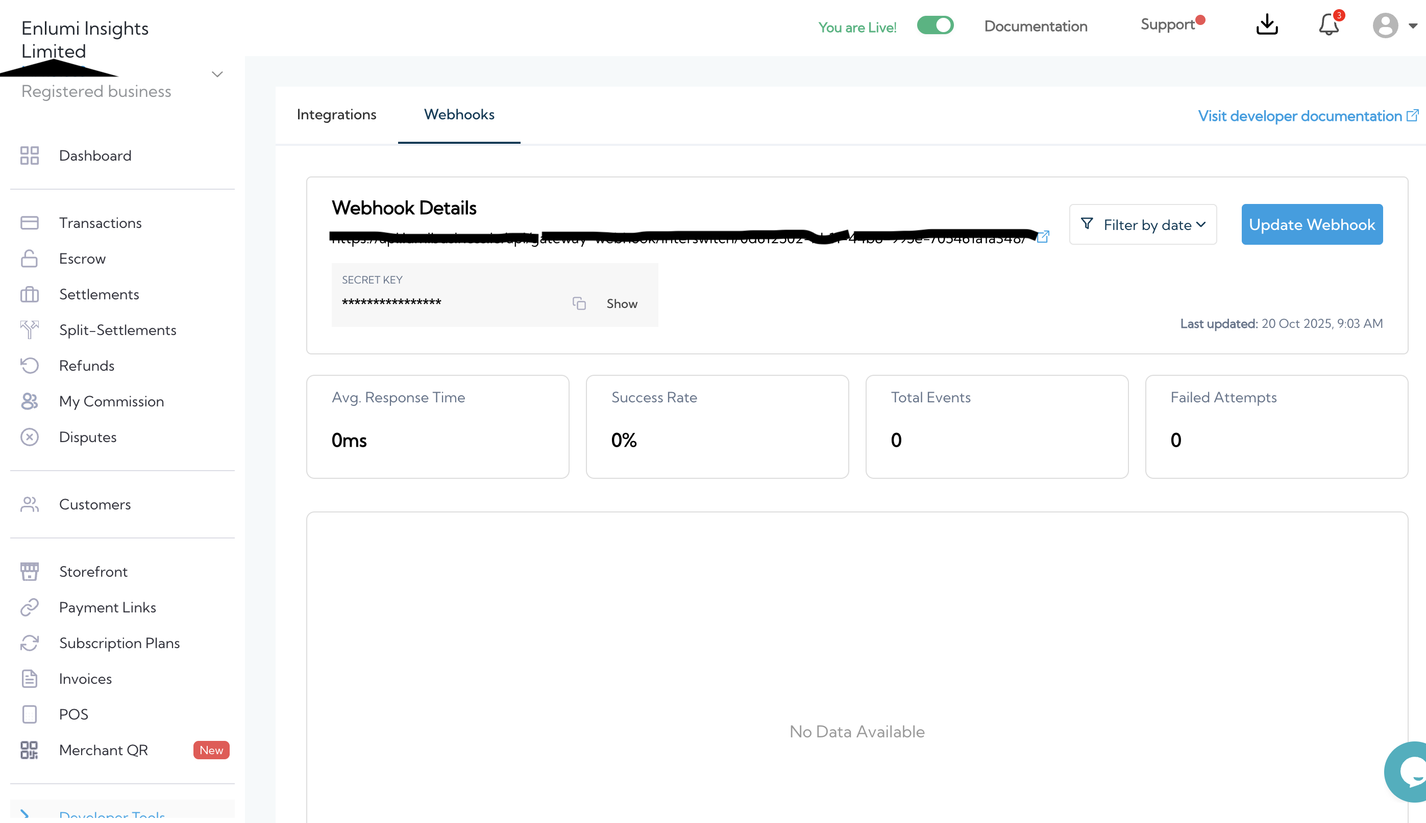Open Documentation in the header
1426x823 pixels.
pos(1035,26)
